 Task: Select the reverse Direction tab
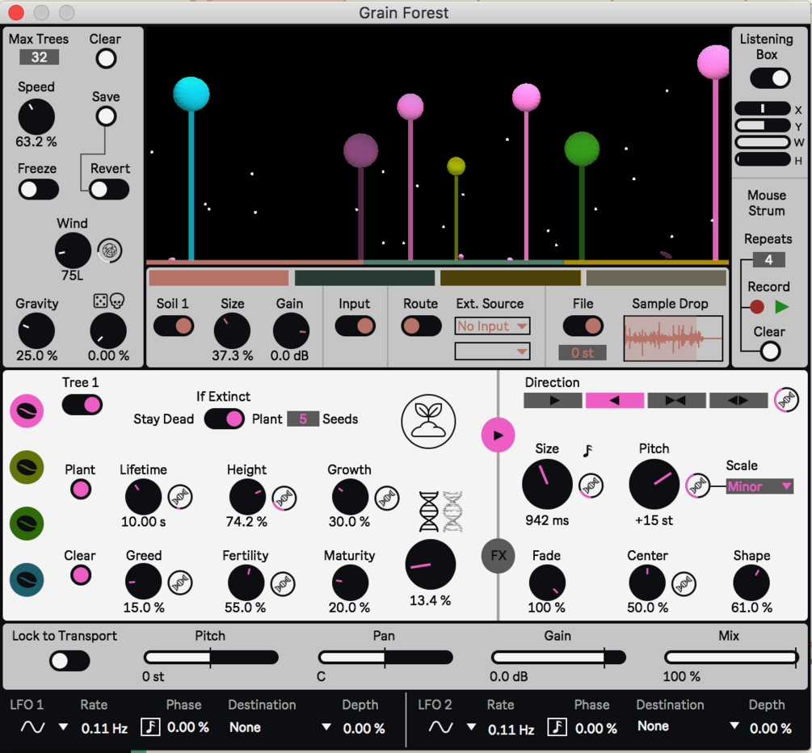click(615, 400)
